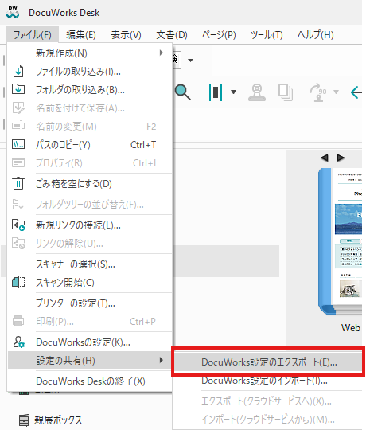Click the DocuWorks settings user-gear icon

coord(19,342)
